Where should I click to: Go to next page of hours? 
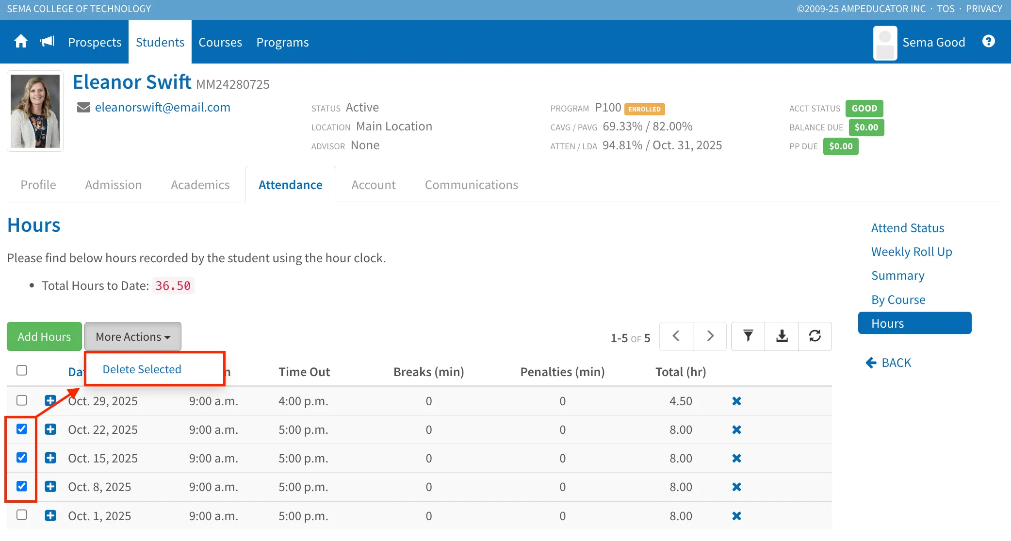click(710, 336)
